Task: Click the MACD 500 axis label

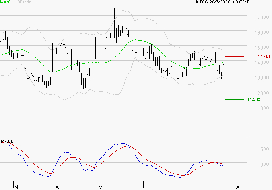Action: 265,149
